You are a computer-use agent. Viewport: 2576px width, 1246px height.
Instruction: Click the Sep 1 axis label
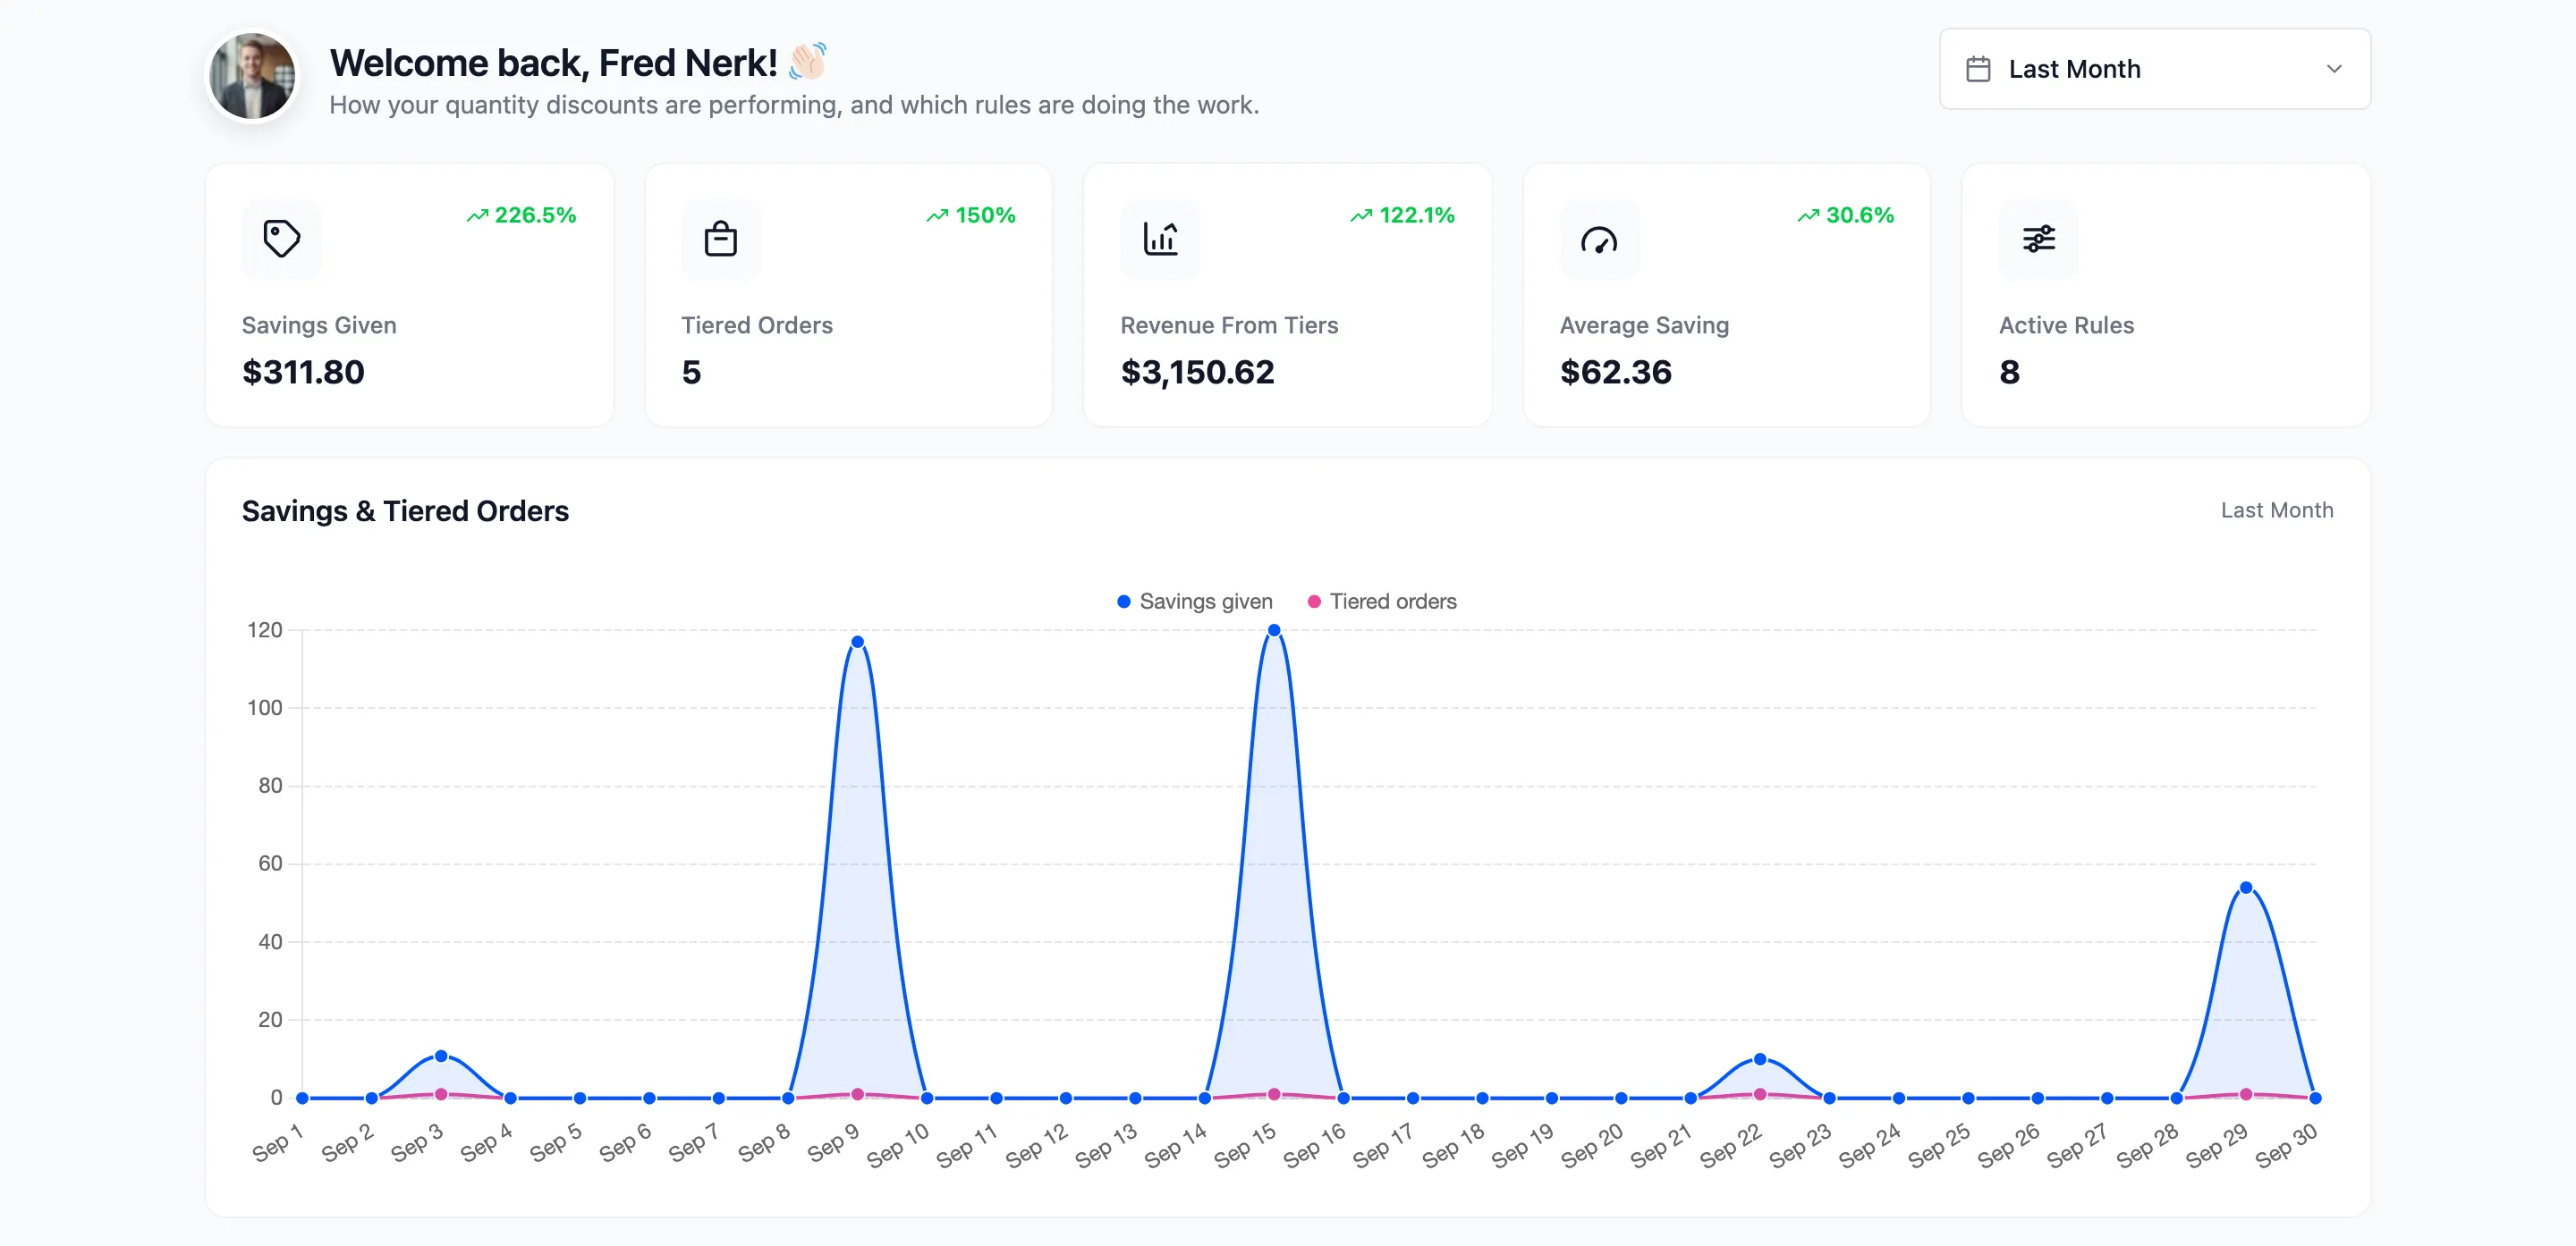tap(277, 1141)
